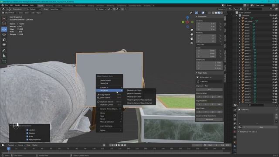
Task: Select Shade Smooth in context menu
Action: (x=105, y=80)
